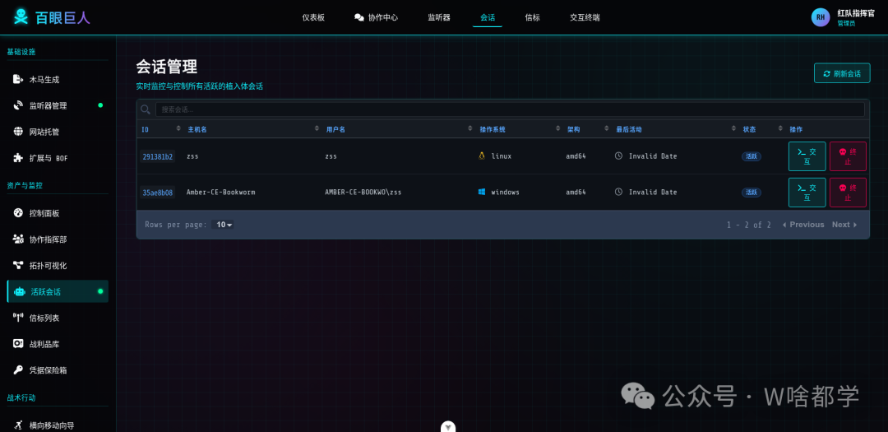Click the amd64 cell in linux row
This screenshot has width=888, height=432.
point(576,156)
